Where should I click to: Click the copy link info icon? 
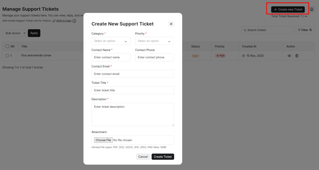pos(74,21)
